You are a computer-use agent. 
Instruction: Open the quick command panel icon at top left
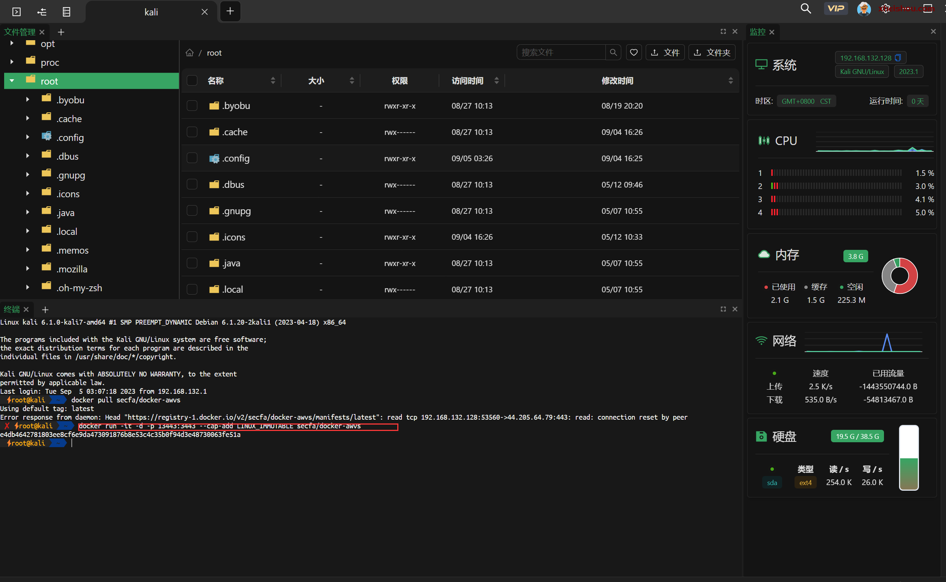point(17,12)
